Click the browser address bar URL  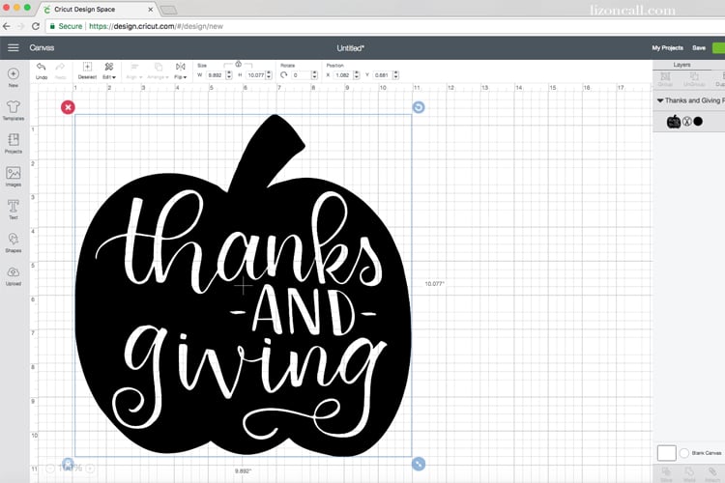(x=156, y=26)
